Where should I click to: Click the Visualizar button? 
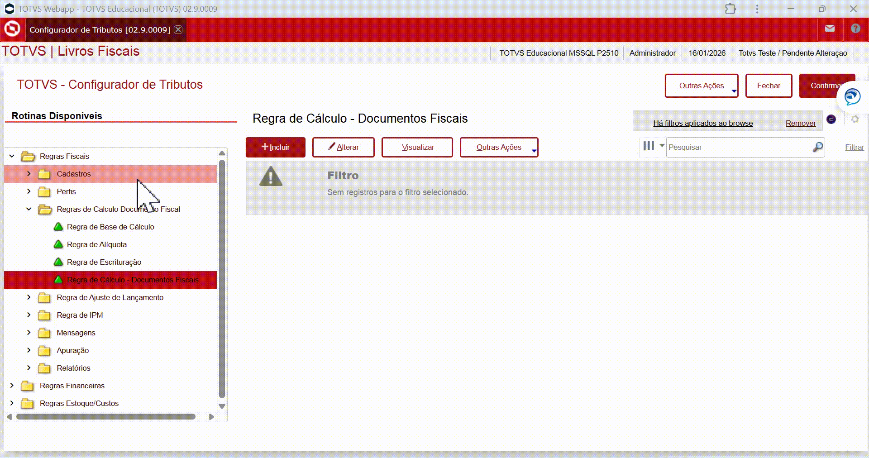click(417, 147)
